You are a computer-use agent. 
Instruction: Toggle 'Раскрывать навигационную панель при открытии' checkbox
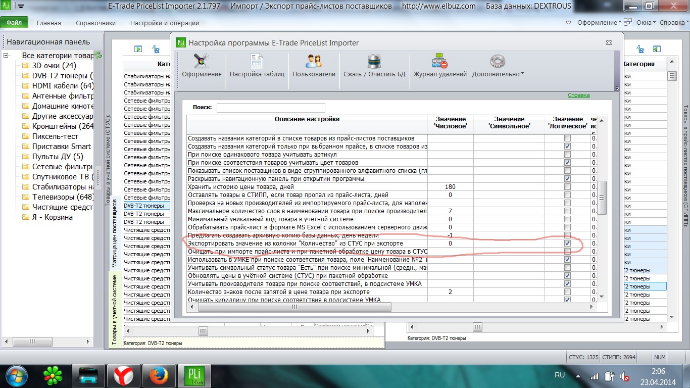pos(567,178)
